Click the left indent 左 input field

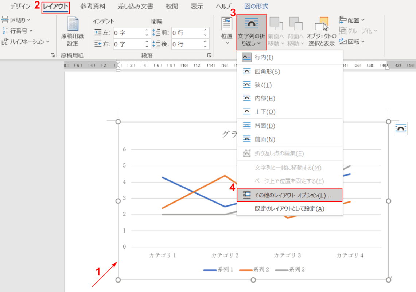(x=128, y=33)
